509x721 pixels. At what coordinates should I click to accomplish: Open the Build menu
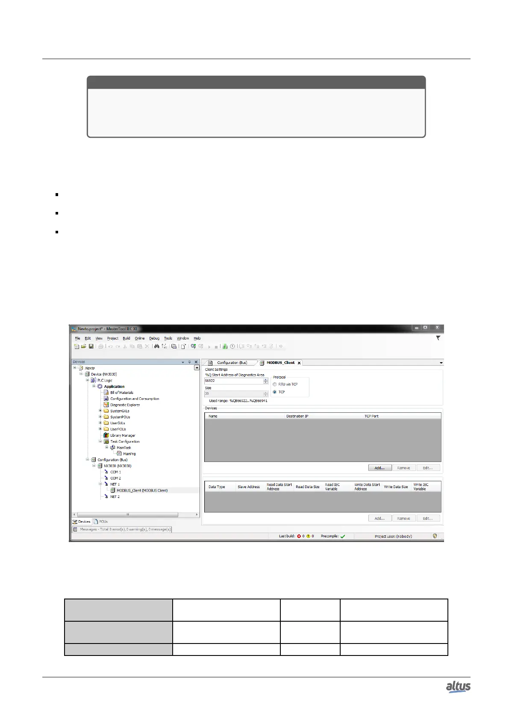click(x=127, y=338)
